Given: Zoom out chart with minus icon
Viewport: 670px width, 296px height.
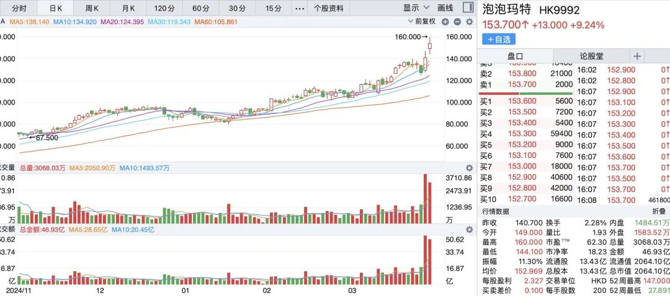Looking at the screenshot, I should tap(458, 22).
